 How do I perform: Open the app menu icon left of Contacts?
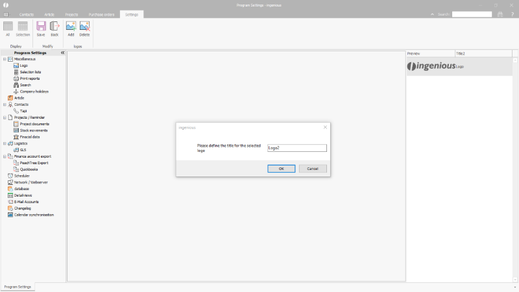tap(6, 14)
